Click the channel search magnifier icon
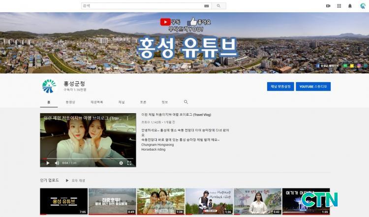 [186, 102]
